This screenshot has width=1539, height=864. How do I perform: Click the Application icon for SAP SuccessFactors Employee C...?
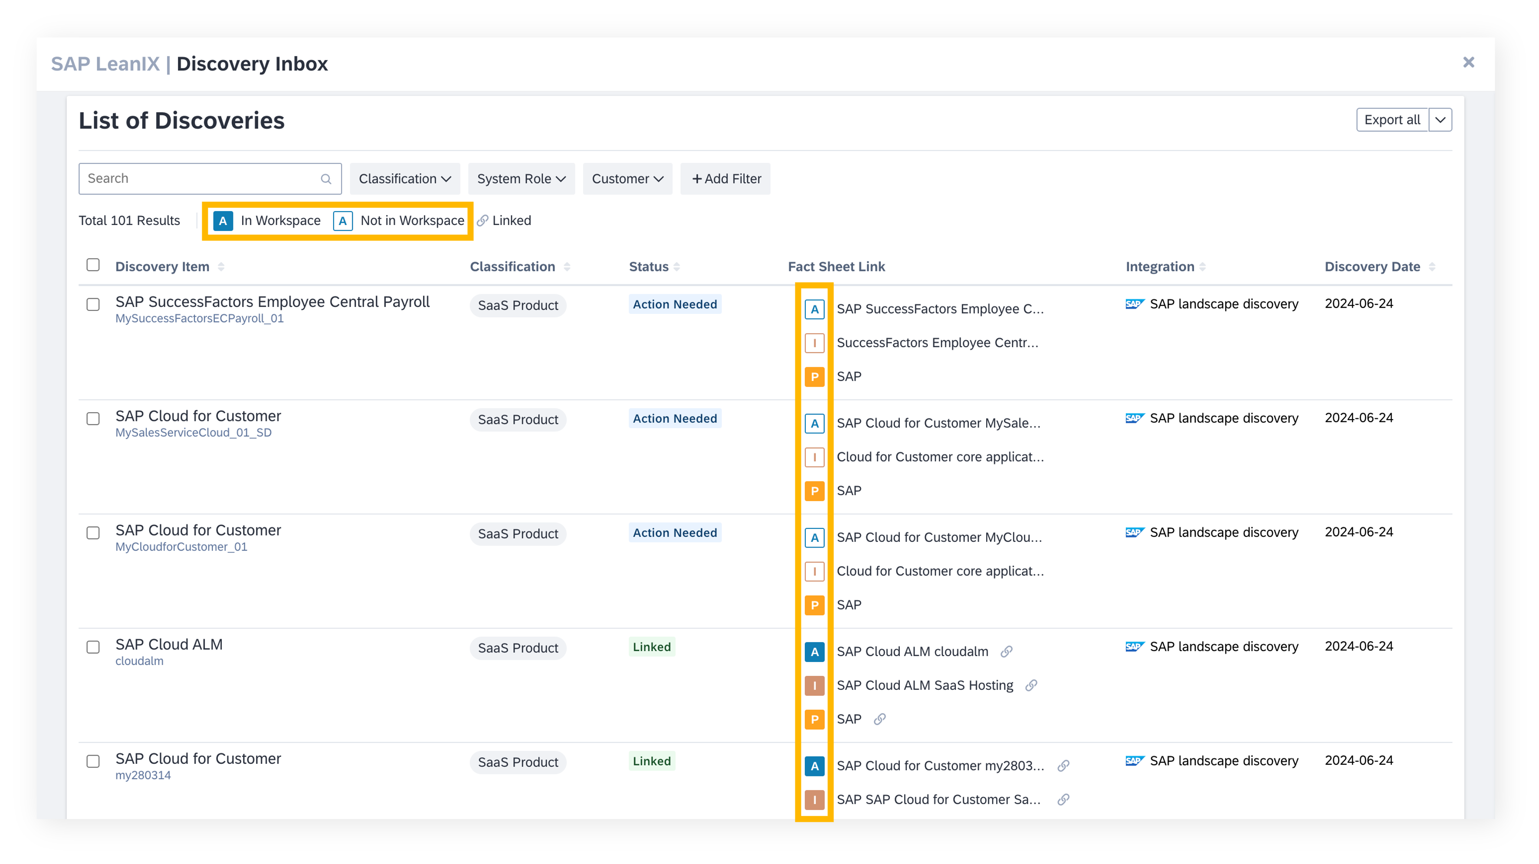click(814, 309)
